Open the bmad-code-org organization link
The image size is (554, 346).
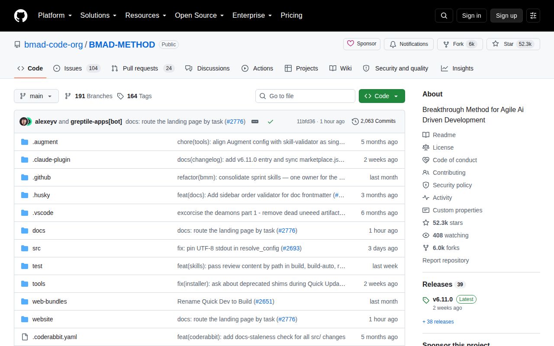coord(54,45)
